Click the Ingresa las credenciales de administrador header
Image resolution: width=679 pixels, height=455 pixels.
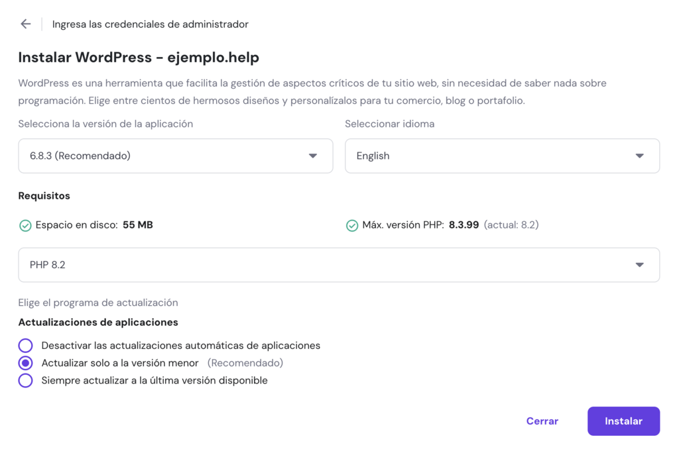point(149,24)
